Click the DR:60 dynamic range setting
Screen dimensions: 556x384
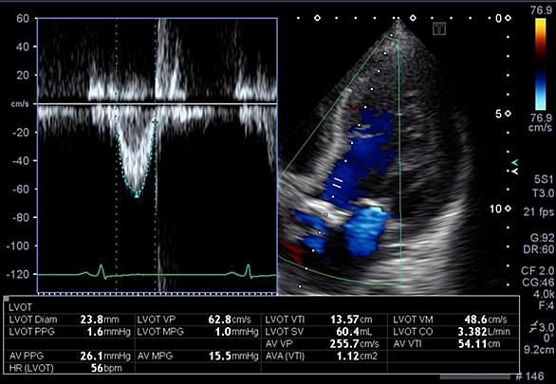click(x=538, y=249)
